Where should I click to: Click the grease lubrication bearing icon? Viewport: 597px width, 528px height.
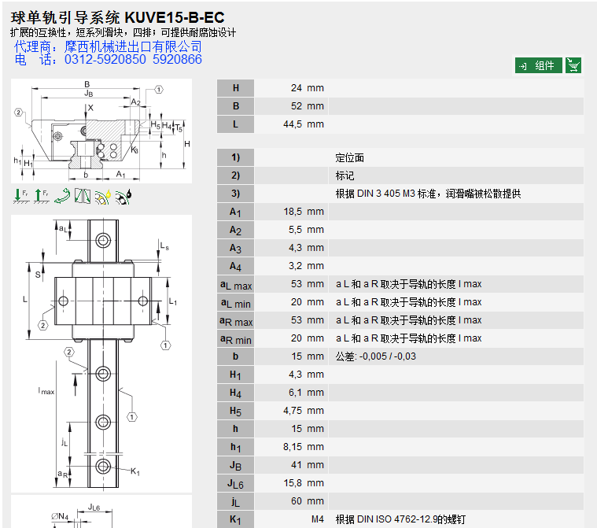click(103, 196)
